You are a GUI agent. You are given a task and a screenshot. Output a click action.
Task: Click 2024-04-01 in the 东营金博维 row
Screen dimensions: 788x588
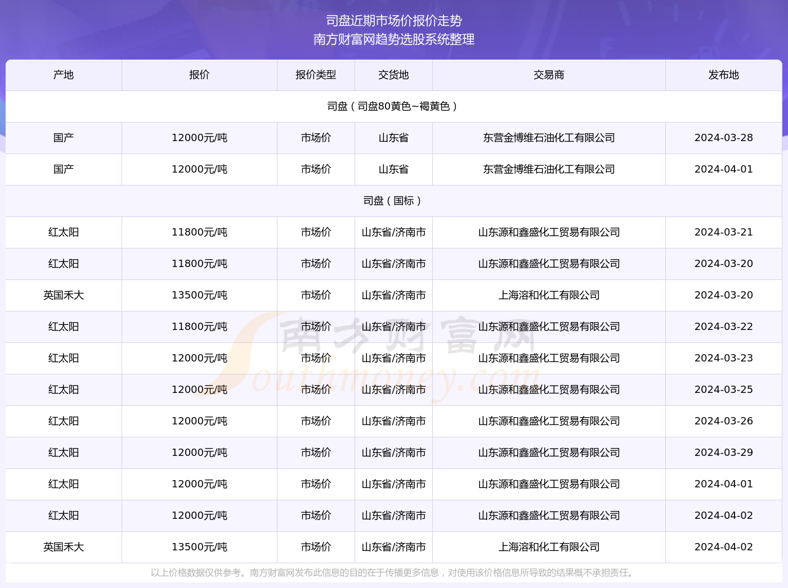pos(723,169)
